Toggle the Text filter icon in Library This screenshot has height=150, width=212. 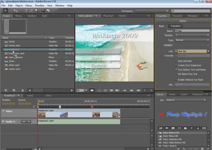click(192, 128)
